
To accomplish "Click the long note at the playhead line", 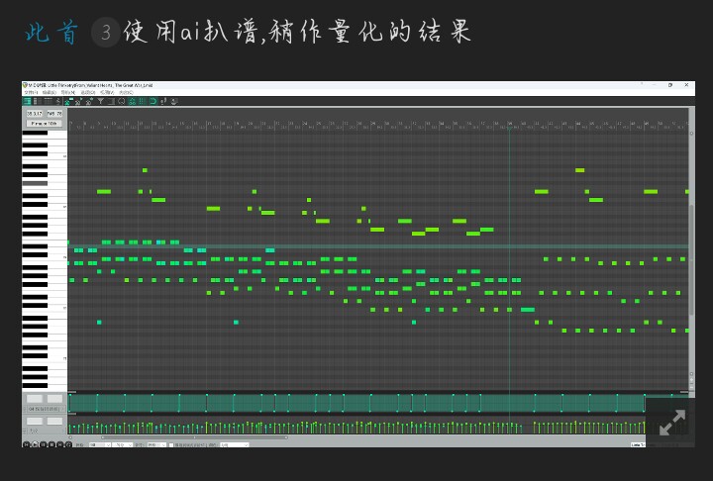I will coord(528,310).
